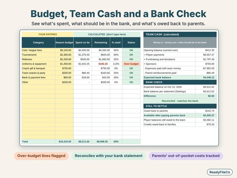
Task: Click the Category column header
Action: (39, 42)
